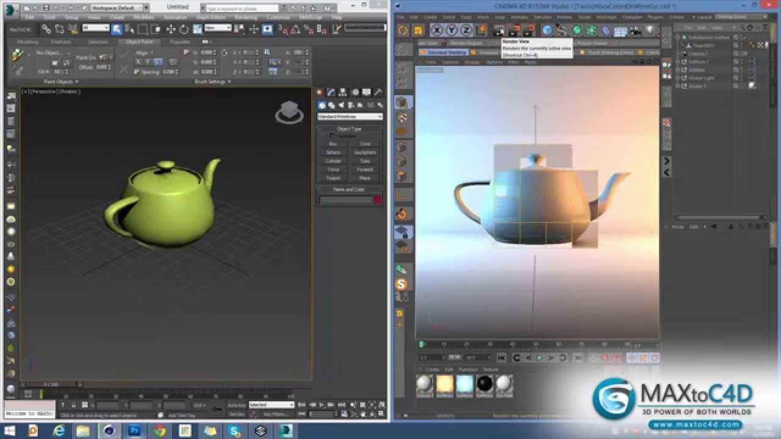
Task: Click the ViewCube in Perspective viewport
Action: pyautogui.click(x=289, y=112)
